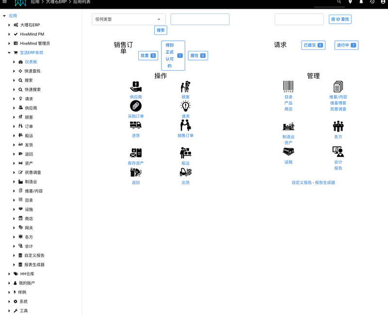
Task: Open the 报告生成器 link under Management
Action: pos(325,183)
